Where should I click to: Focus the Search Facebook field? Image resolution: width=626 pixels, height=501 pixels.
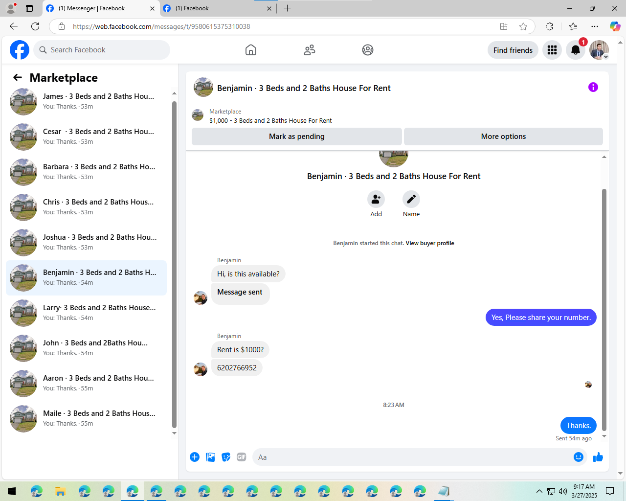102,50
